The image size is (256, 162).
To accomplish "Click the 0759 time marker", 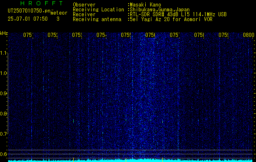I will click(x=223, y=35).
